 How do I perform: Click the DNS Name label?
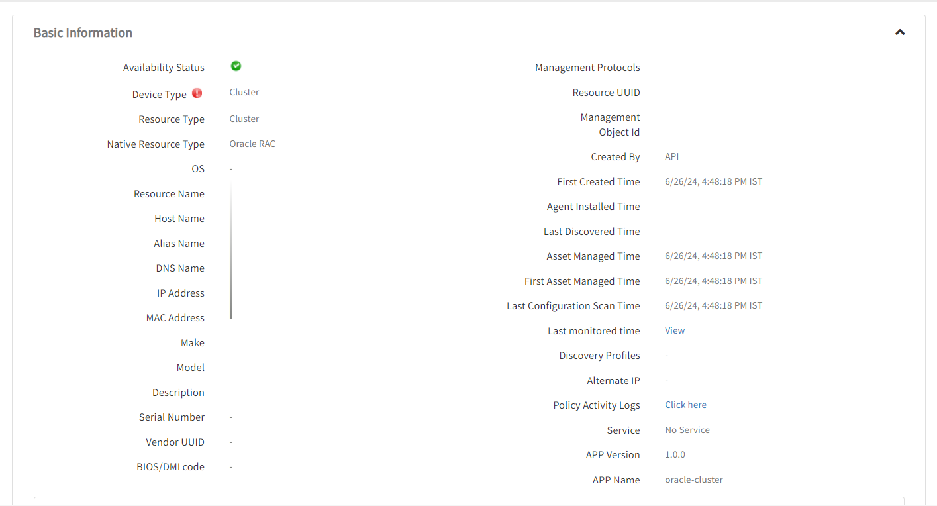coord(180,268)
